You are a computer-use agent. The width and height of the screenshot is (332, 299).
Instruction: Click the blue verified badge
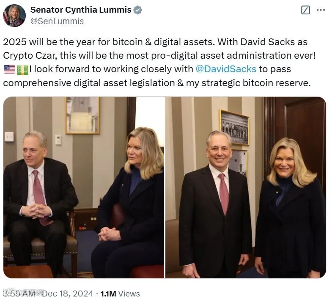137,10
